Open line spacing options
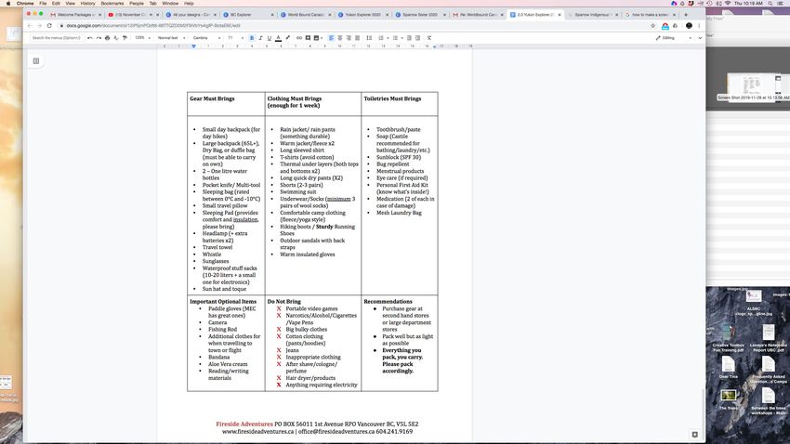The height and width of the screenshot is (444, 790). tap(369, 38)
